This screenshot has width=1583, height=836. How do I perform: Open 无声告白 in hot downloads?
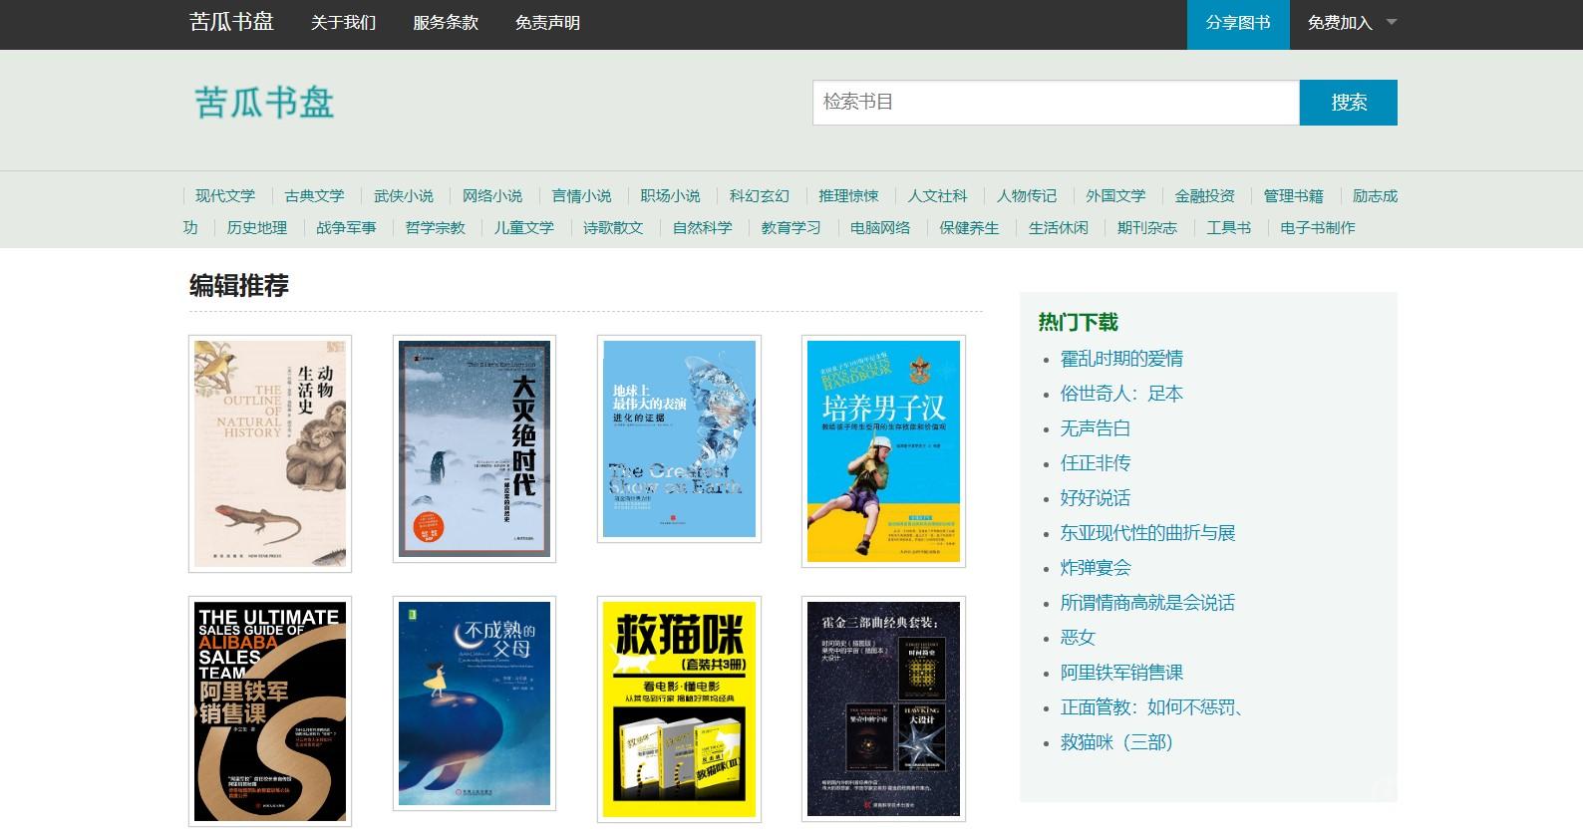tap(1095, 428)
